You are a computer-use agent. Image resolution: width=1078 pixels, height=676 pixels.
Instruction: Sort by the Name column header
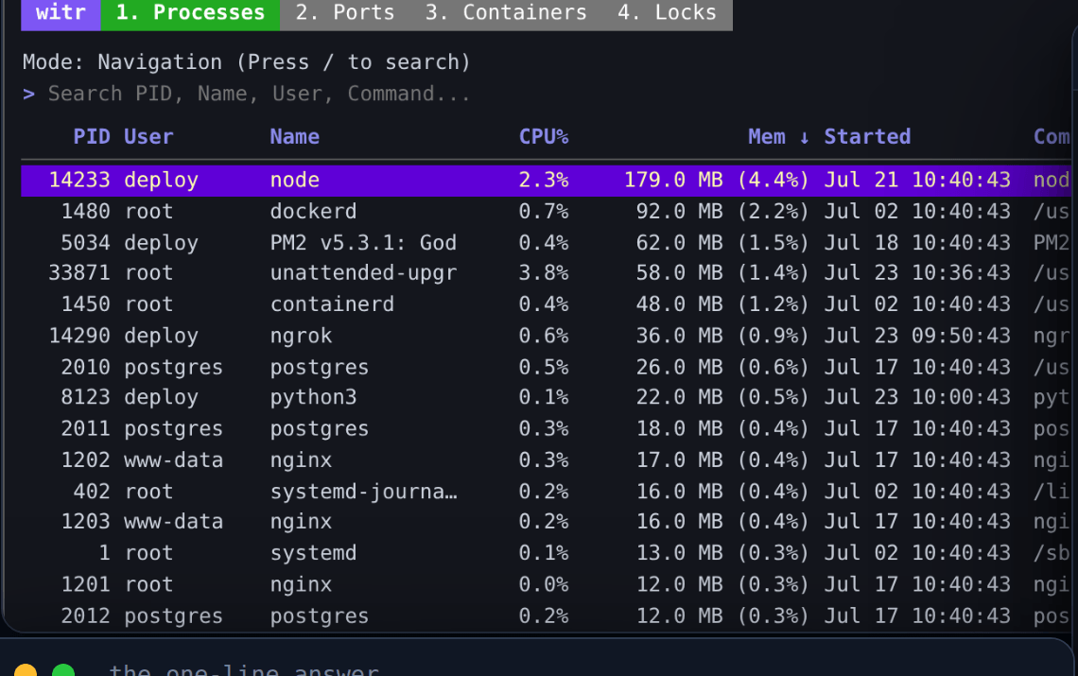(294, 137)
